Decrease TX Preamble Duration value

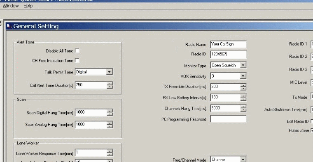(x=243, y=89)
